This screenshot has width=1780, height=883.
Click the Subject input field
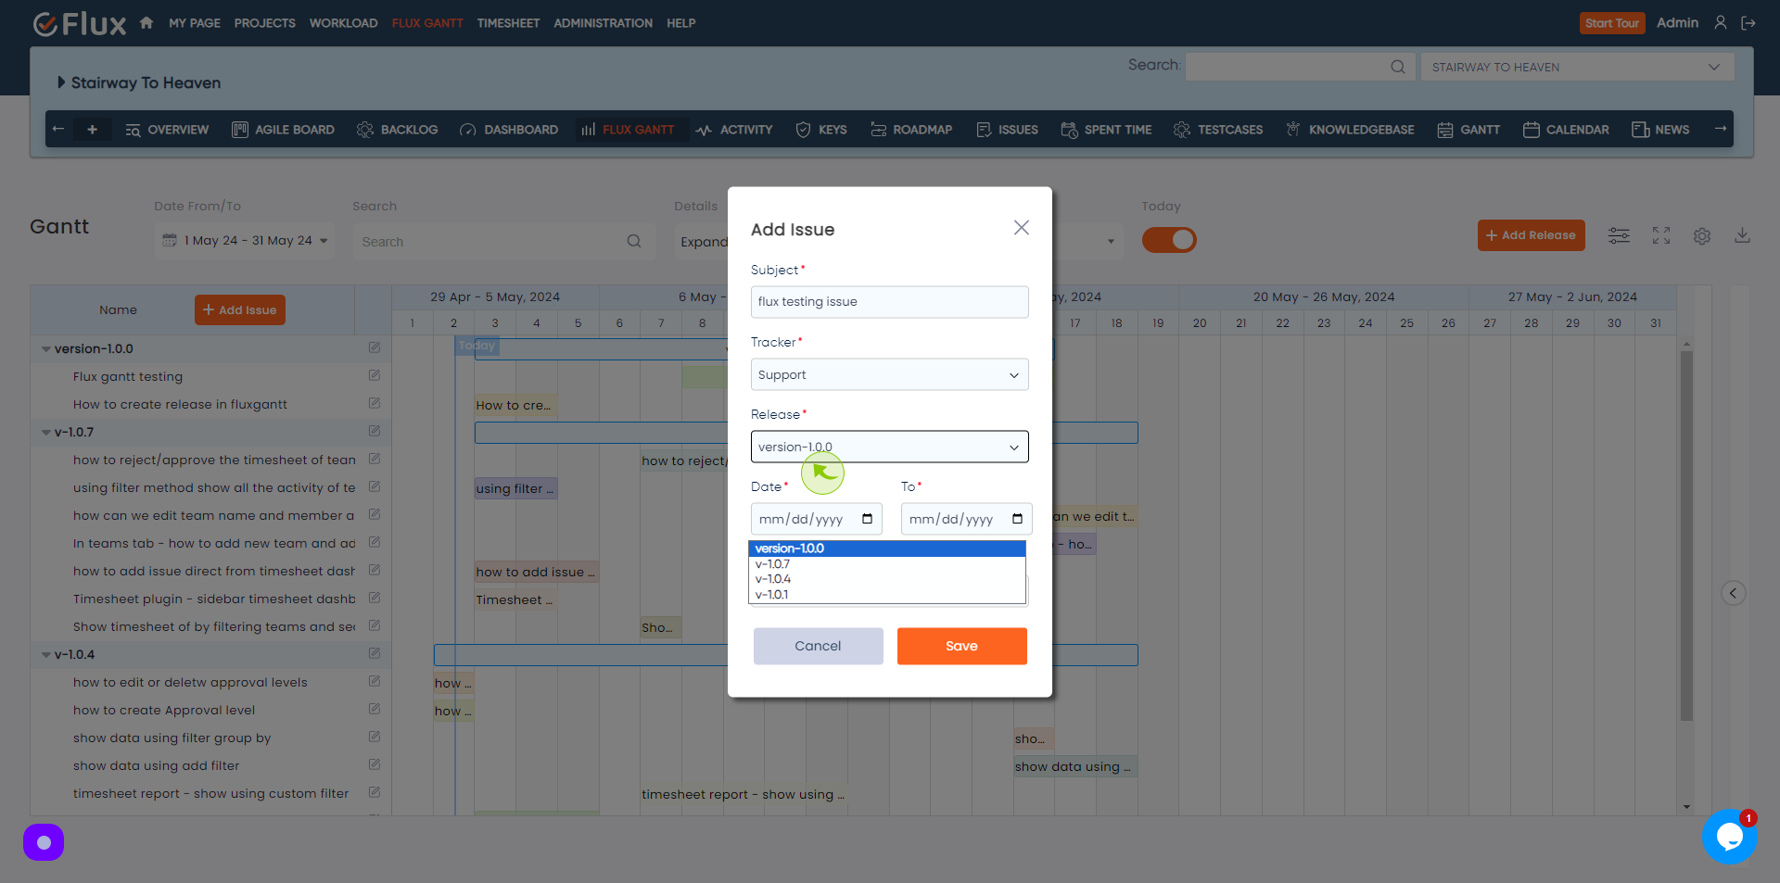[890, 302]
